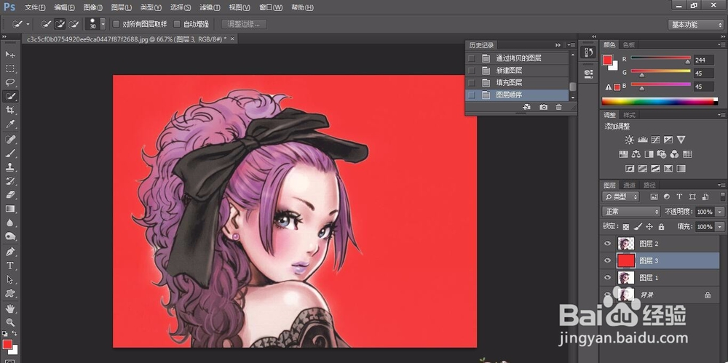Toggle lock image pixels brush icon

tap(638, 226)
